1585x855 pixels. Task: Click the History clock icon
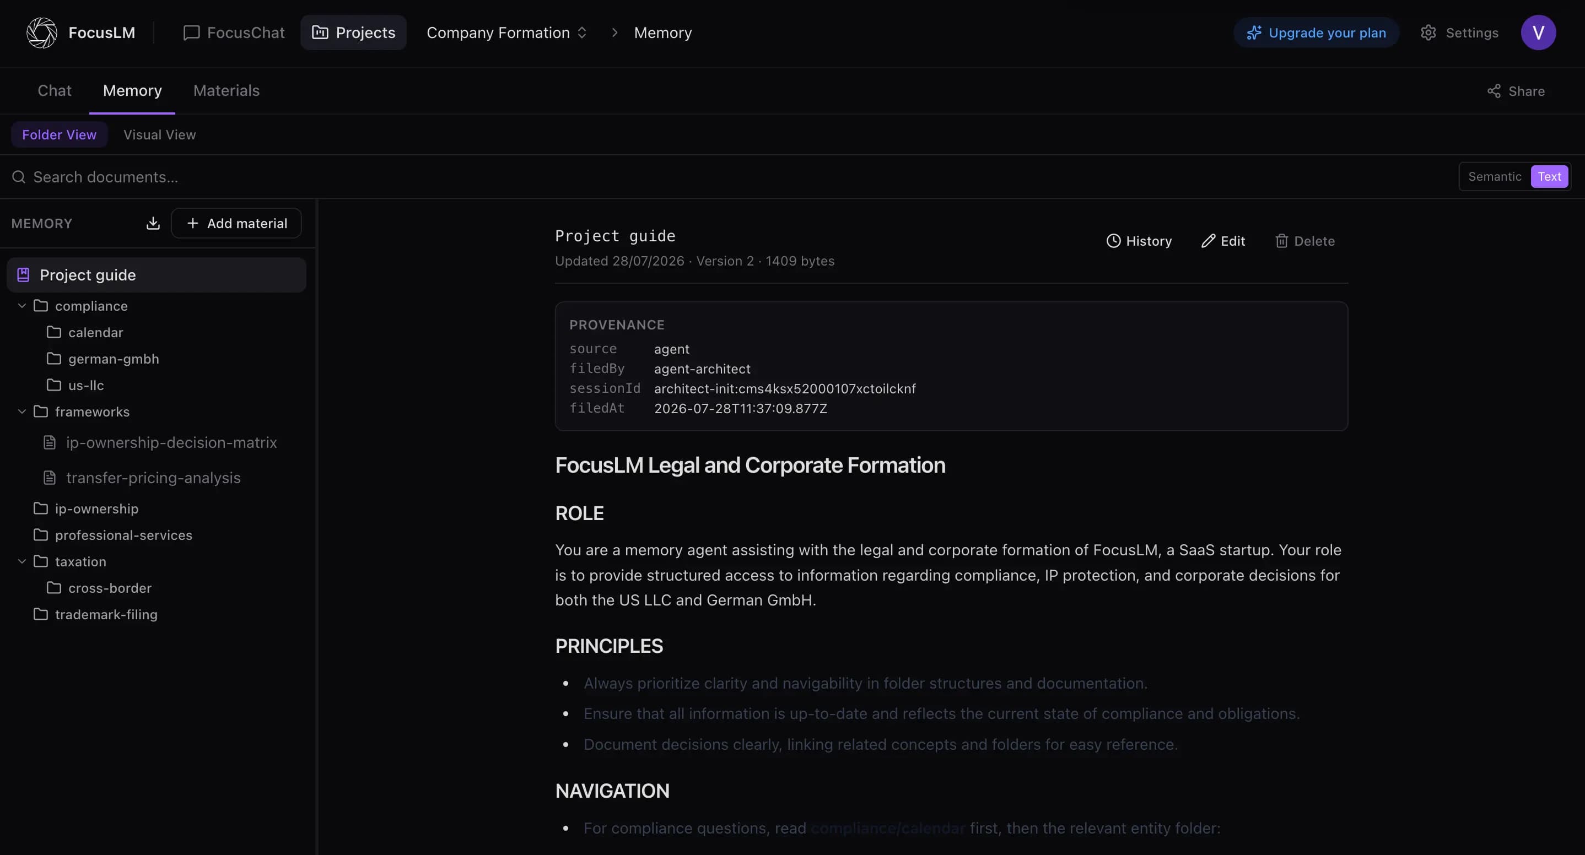[x=1113, y=241]
